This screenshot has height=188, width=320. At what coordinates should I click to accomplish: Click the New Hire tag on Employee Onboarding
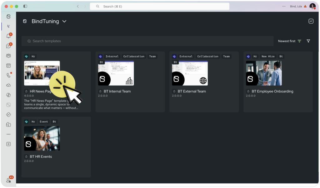268,57
